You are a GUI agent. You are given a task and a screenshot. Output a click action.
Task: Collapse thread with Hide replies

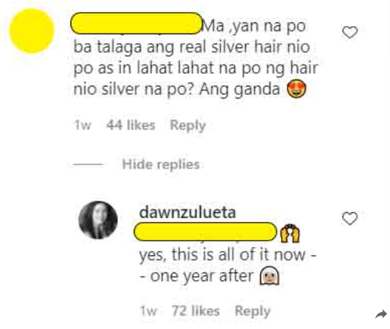click(161, 164)
